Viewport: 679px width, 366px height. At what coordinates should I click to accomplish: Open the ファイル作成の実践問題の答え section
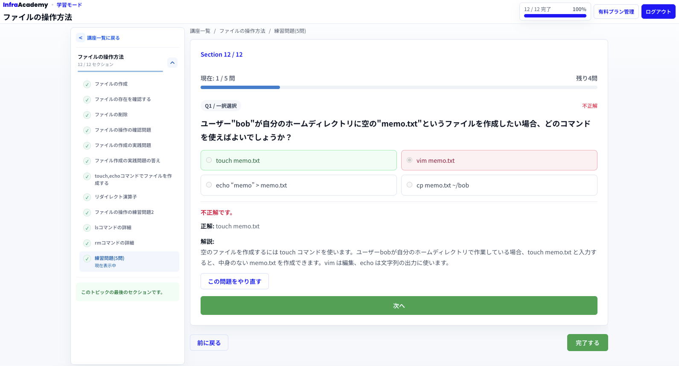point(129,161)
